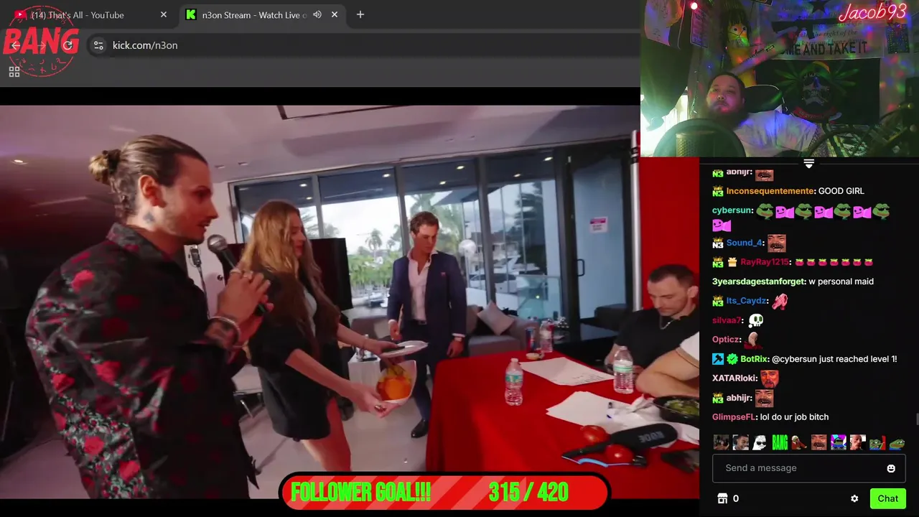
Task: Insert the first quick emote in row
Action: click(721, 442)
